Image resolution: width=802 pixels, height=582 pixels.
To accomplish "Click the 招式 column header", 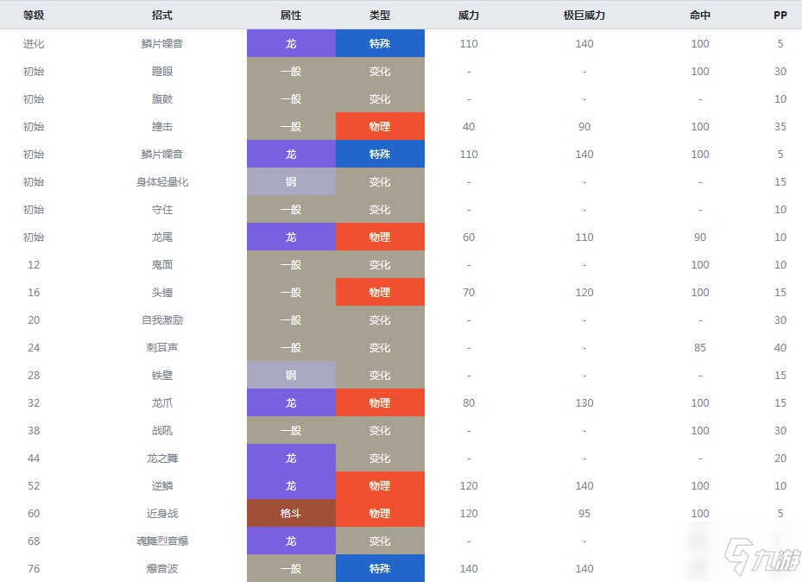I will coord(161,16).
